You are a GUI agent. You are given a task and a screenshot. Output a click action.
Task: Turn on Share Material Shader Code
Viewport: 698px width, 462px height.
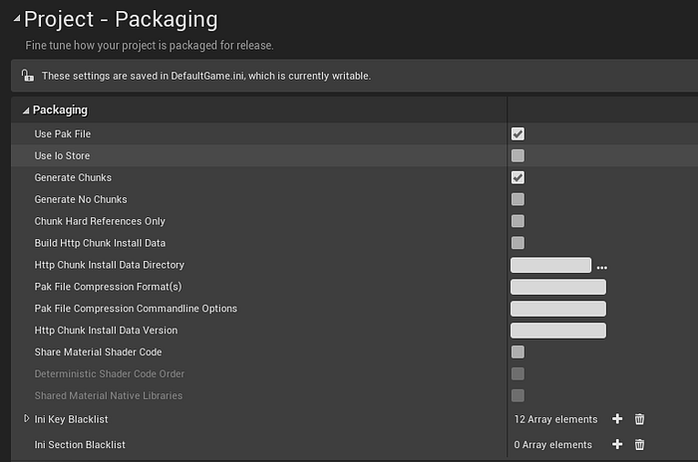click(518, 351)
